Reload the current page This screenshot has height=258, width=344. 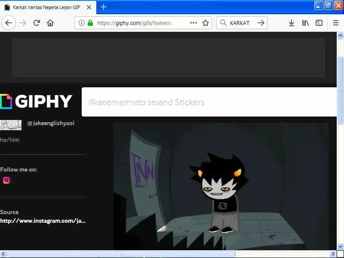(37, 23)
